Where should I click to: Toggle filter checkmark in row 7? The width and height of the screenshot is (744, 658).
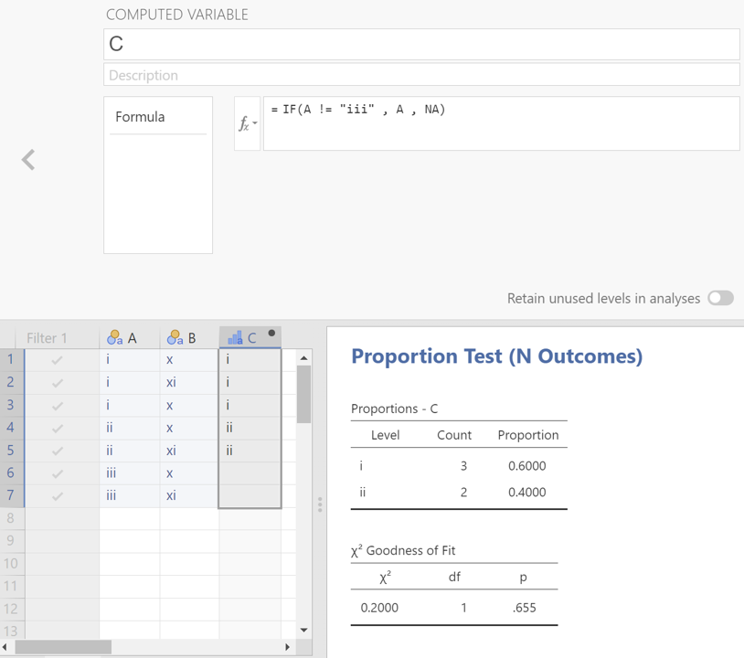(x=58, y=496)
